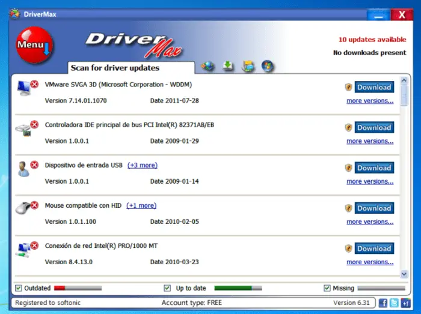Image resolution: width=421 pixels, height=314 pixels.
Task: Click the Version 6.31 status text
Action: pos(351,303)
